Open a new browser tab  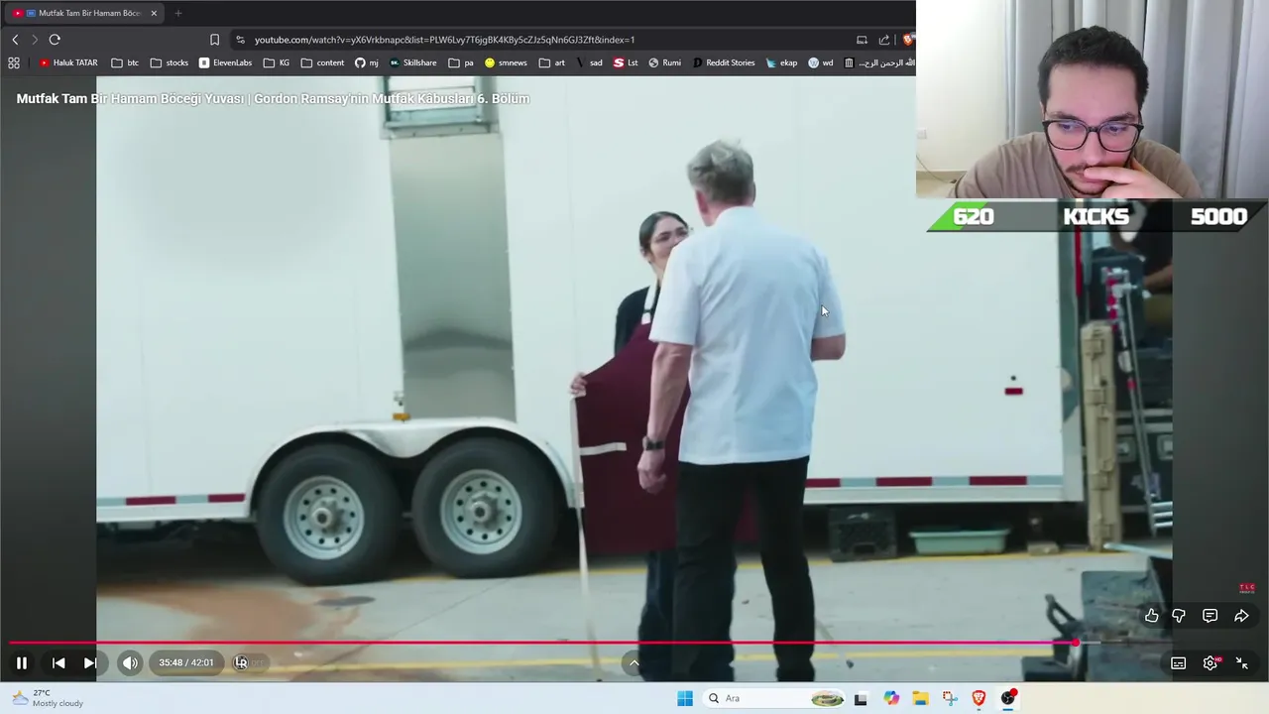click(178, 13)
